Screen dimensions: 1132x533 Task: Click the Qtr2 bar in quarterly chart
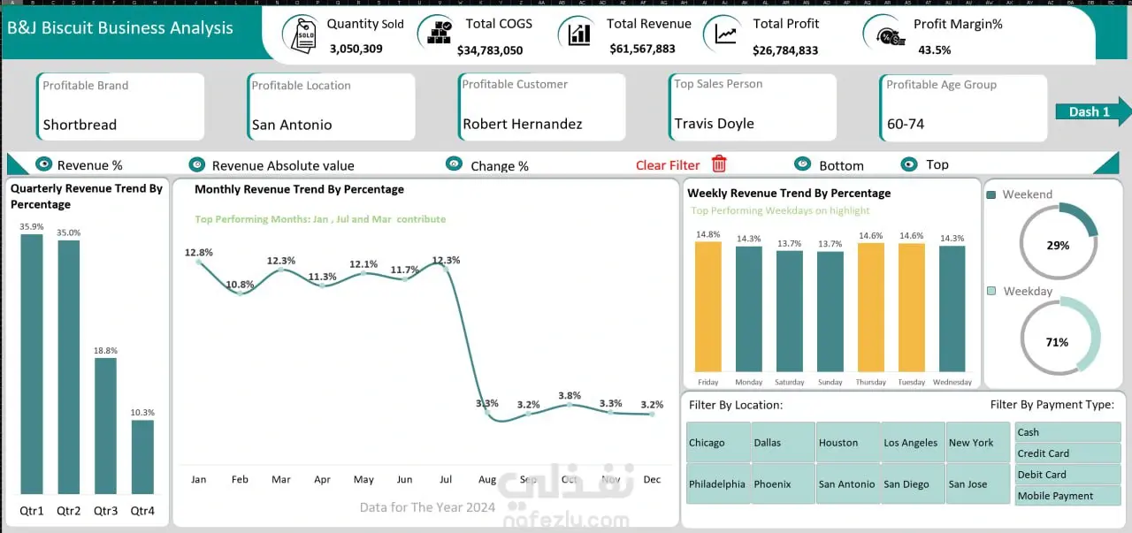[69, 368]
